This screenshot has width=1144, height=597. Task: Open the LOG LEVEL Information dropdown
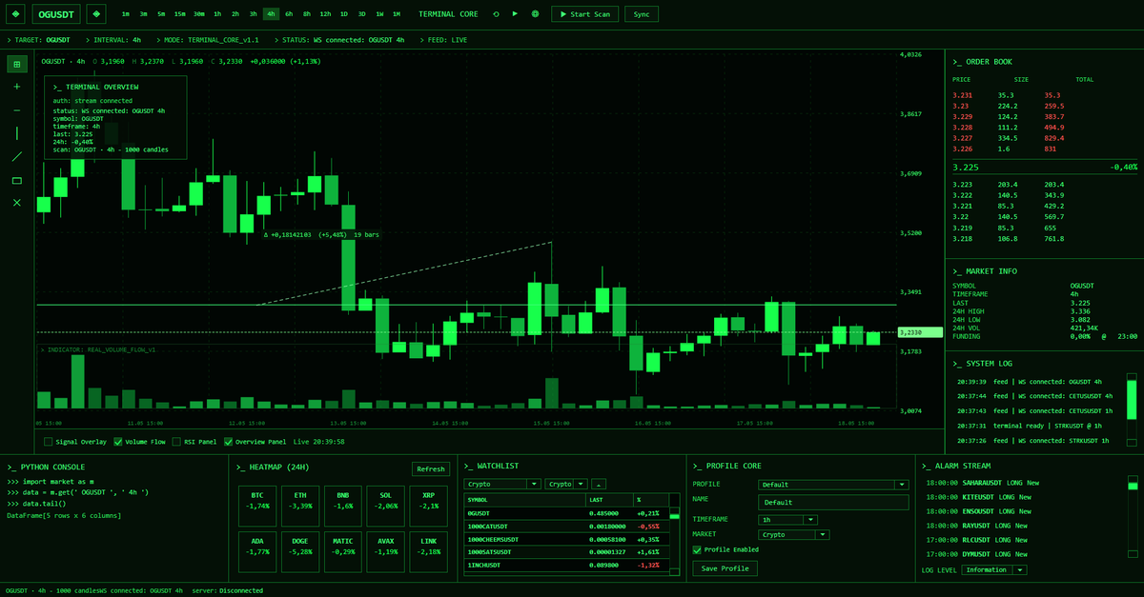click(993, 569)
